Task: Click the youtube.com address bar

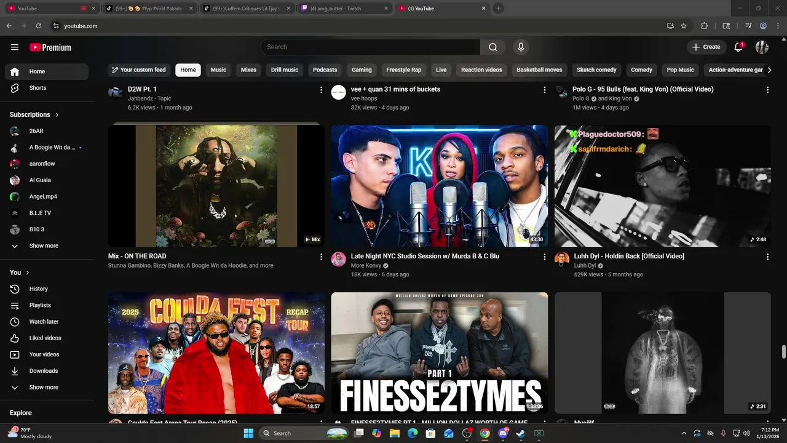Action: 357,26
